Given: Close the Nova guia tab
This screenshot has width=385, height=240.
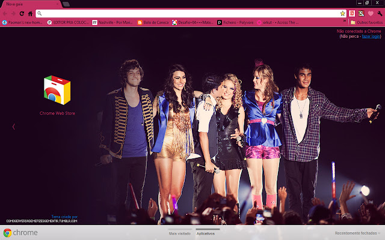Looking at the screenshot, I should pos(58,4).
